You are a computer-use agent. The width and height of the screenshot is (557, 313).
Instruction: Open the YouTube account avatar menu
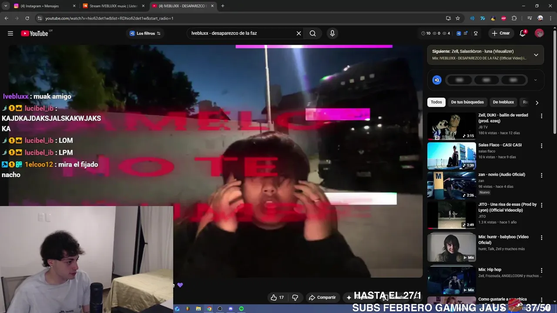coord(539,33)
